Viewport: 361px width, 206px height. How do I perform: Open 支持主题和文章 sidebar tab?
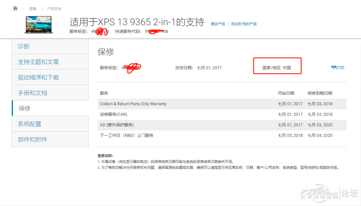coord(50,62)
